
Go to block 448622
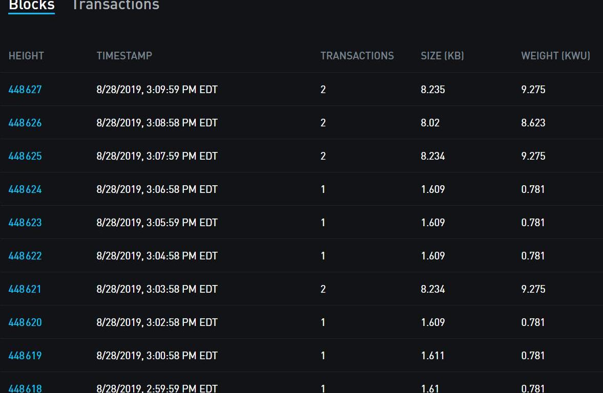point(25,256)
